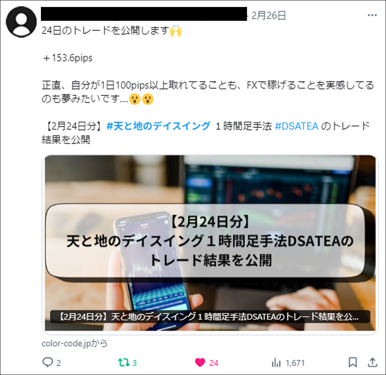Click the color-code.jp source link
Image resolution: width=386 pixels, height=375 pixels.
click(x=74, y=343)
